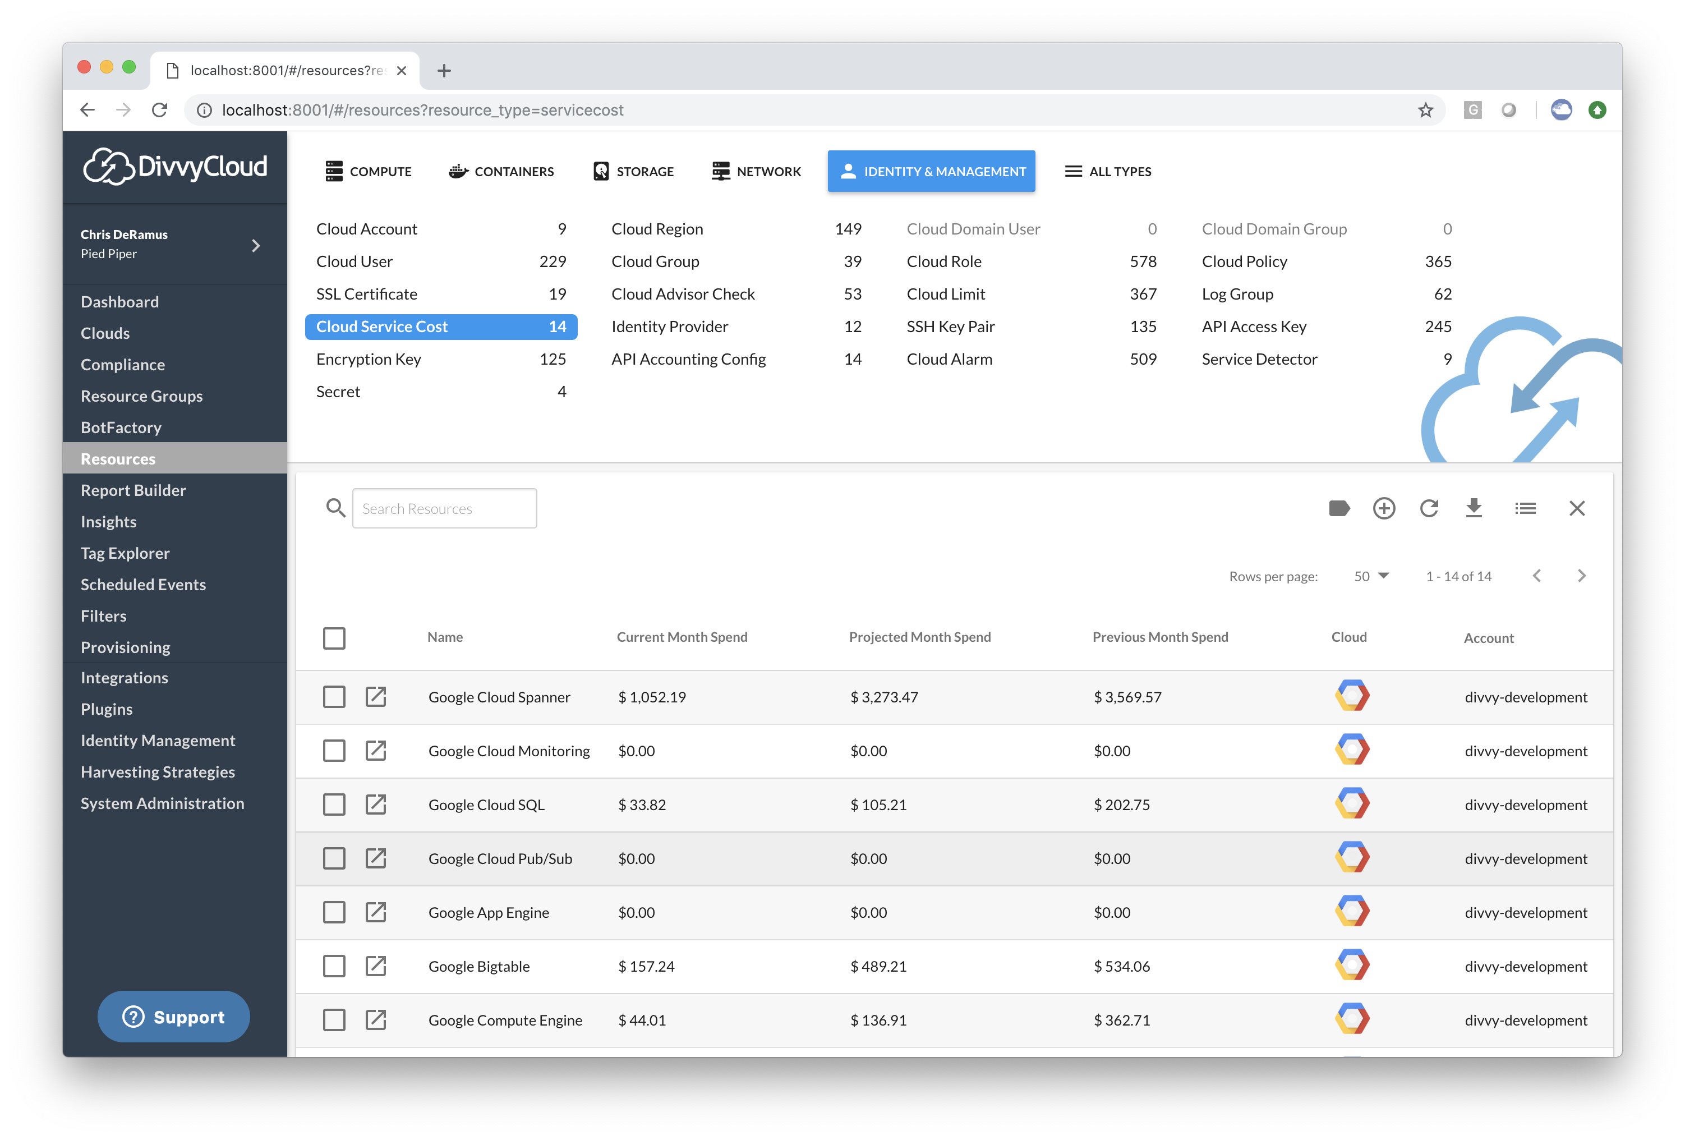This screenshot has height=1140, width=1685.
Task: Click the search magnifier icon
Action: pyautogui.click(x=335, y=508)
